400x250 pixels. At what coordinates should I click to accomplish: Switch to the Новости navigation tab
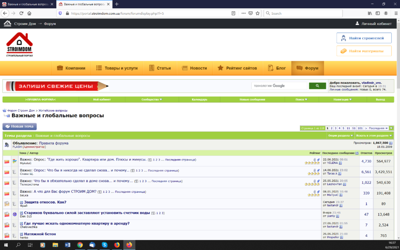(x=195, y=68)
